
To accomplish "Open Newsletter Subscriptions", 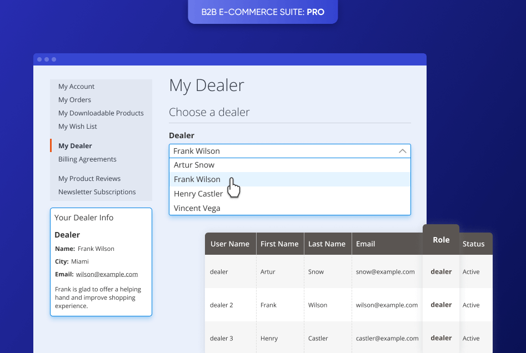I will tap(97, 191).
